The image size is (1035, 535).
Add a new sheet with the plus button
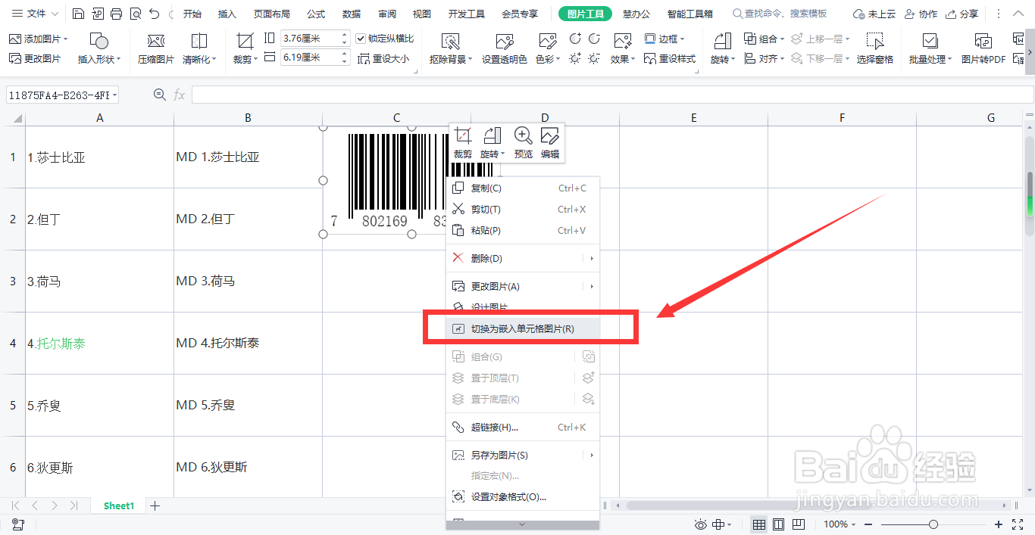[x=155, y=505]
